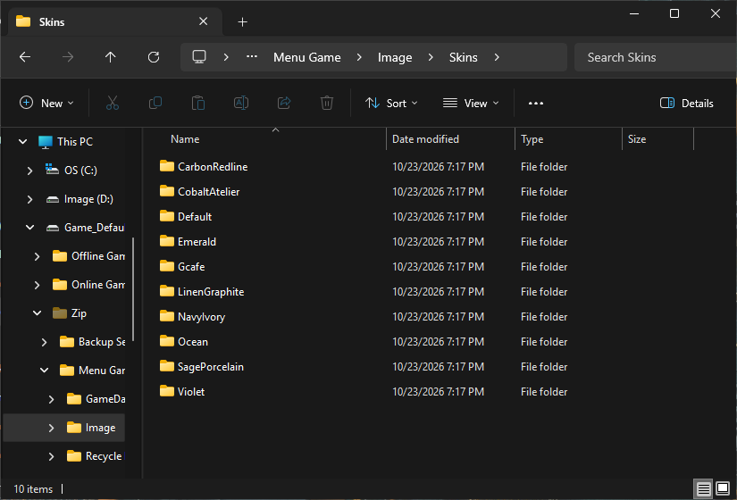This screenshot has height=500, width=737.
Task: Click the forward navigation arrow
Action: tap(68, 57)
